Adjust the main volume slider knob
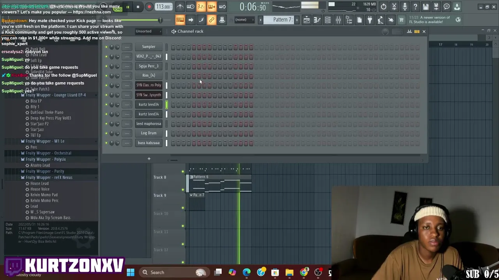This screenshot has width=499, height=280. tap(160, 20)
